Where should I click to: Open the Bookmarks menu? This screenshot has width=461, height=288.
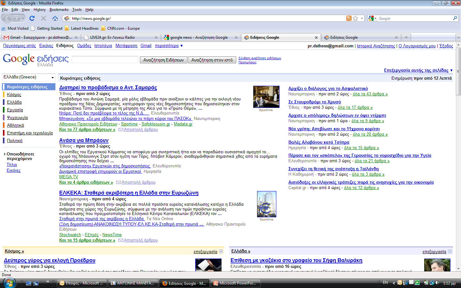pyautogui.click(x=59, y=10)
